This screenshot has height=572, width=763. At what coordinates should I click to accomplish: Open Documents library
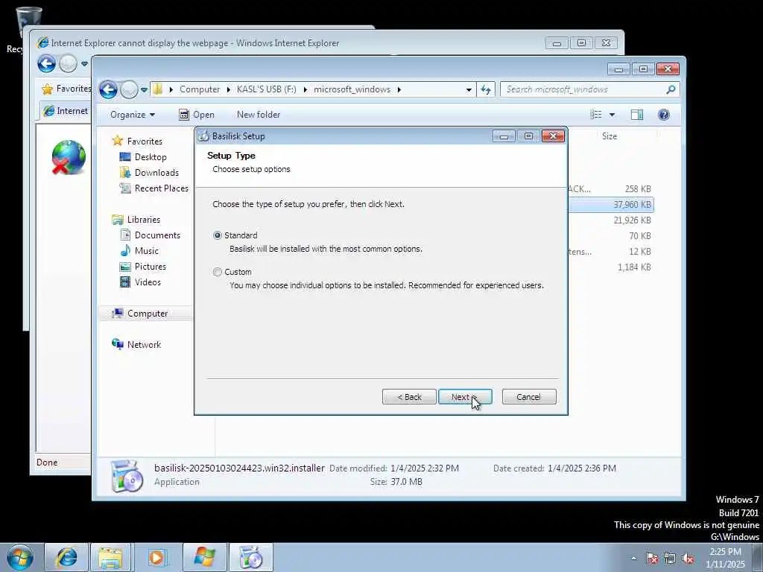click(157, 235)
